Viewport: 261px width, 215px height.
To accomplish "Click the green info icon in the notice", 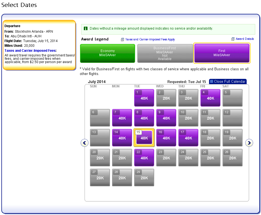I will [x=86, y=29].
